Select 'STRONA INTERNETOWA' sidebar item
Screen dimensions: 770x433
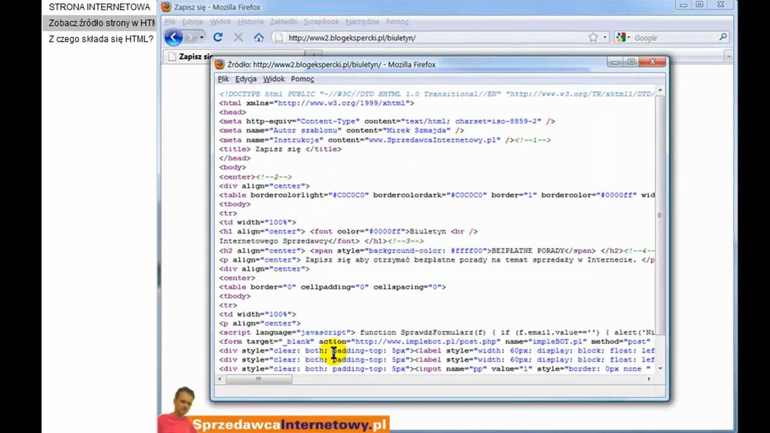point(99,7)
